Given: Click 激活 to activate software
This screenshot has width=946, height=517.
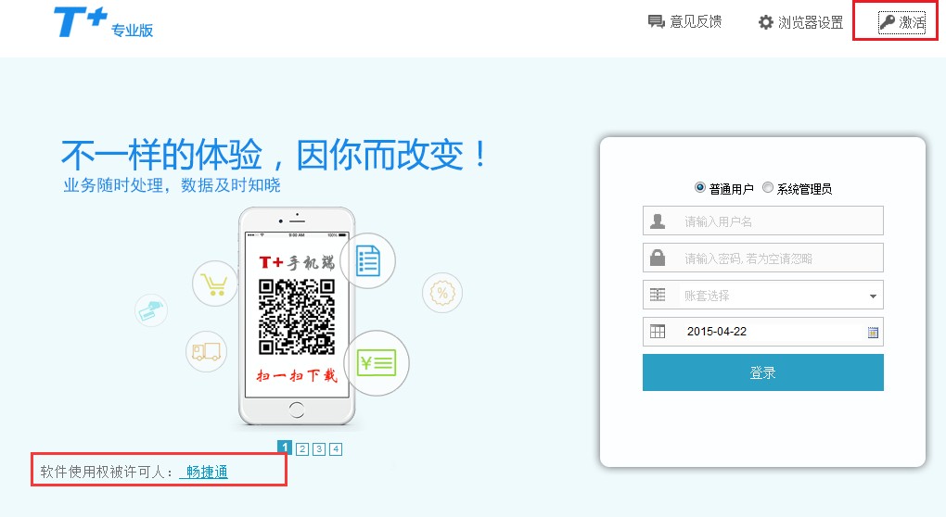Looking at the screenshot, I should pyautogui.click(x=901, y=23).
